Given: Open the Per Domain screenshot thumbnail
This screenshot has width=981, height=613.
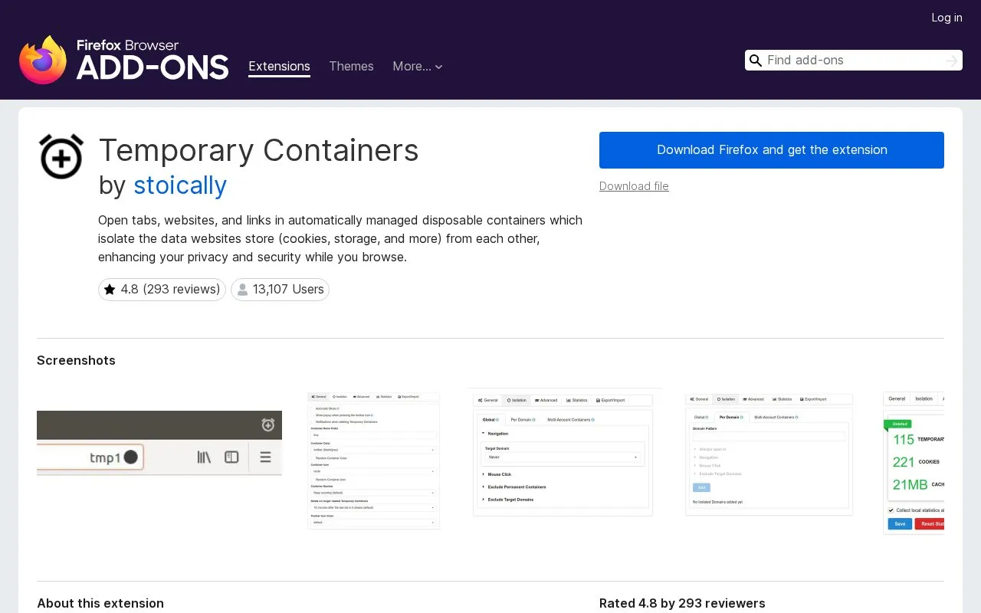Looking at the screenshot, I should click(769, 454).
